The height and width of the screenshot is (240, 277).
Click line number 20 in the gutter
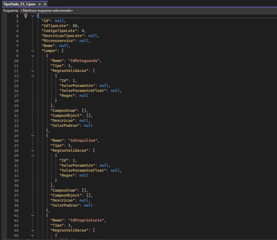(16, 111)
